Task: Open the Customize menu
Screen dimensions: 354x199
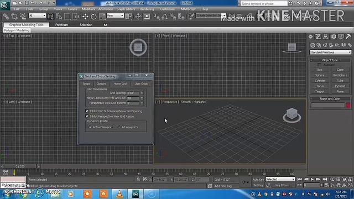Action: tap(167, 9)
